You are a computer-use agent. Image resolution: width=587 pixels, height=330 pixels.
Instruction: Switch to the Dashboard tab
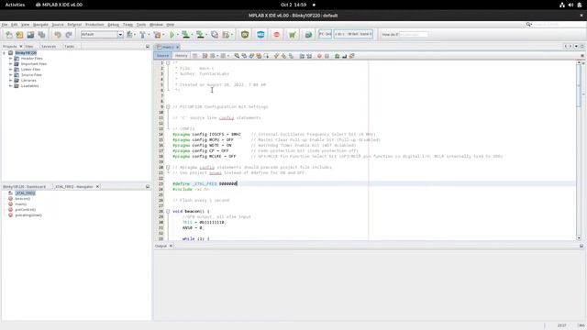click(x=25, y=186)
